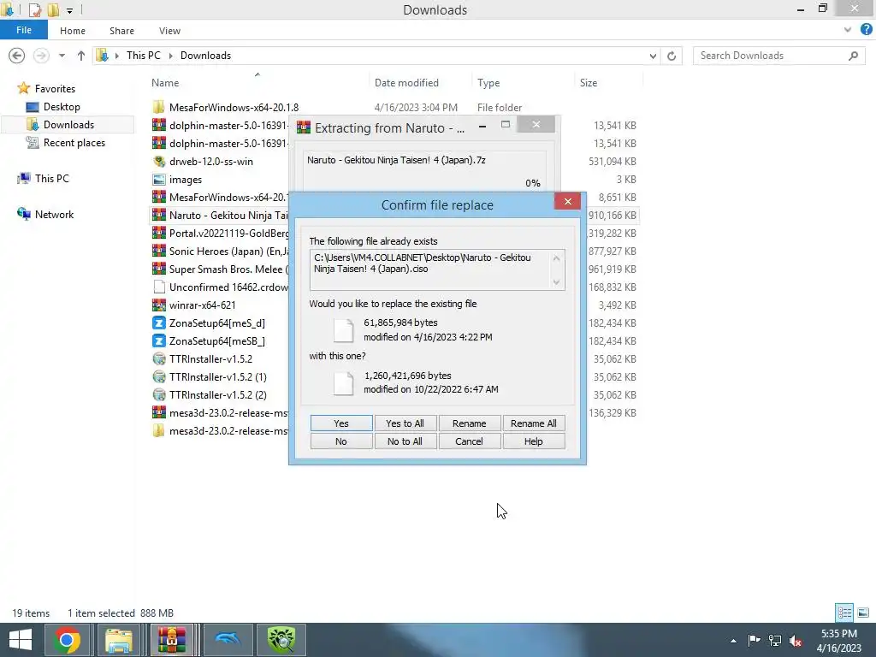Sort files by the Size column
The height and width of the screenshot is (657, 876).
(589, 83)
